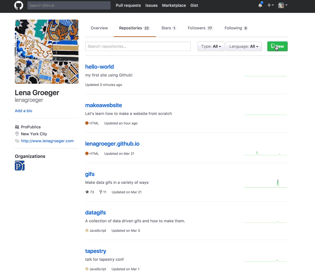
Task: Click the ProPublica company text
Action: [x=31, y=127]
